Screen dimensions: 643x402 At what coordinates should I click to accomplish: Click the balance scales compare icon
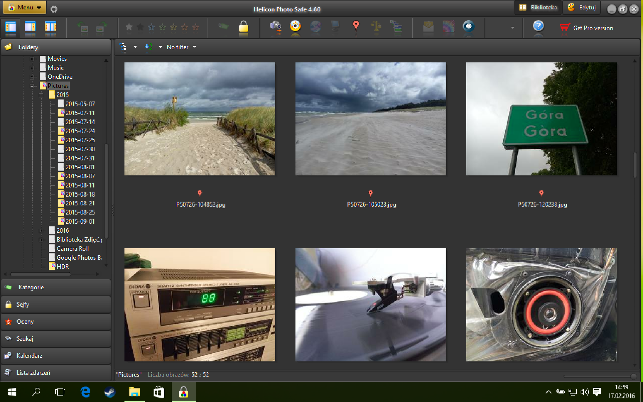tap(376, 26)
